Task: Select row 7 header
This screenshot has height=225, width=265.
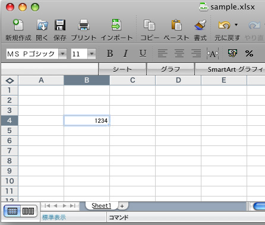Action: tap(10, 151)
